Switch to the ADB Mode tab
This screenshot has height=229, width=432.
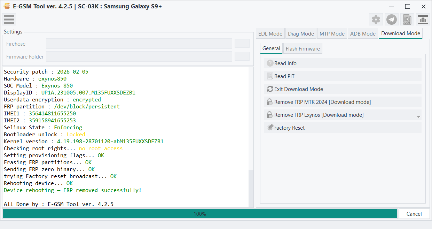pyautogui.click(x=363, y=33)
